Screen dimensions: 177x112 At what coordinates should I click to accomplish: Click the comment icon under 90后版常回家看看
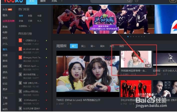click(133, 74)
